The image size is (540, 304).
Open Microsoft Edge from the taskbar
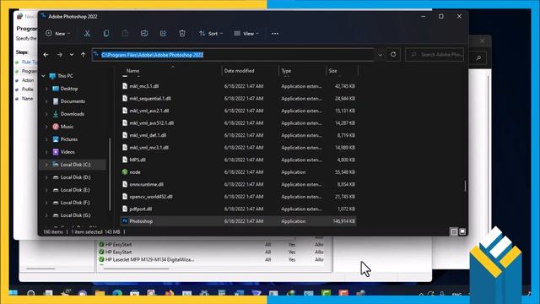pyautogui.click(x=117, y=293)
